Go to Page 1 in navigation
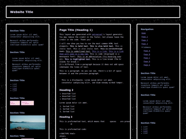Image resolution: width=186 pixels, height=139 pixels. coord(145,37)
